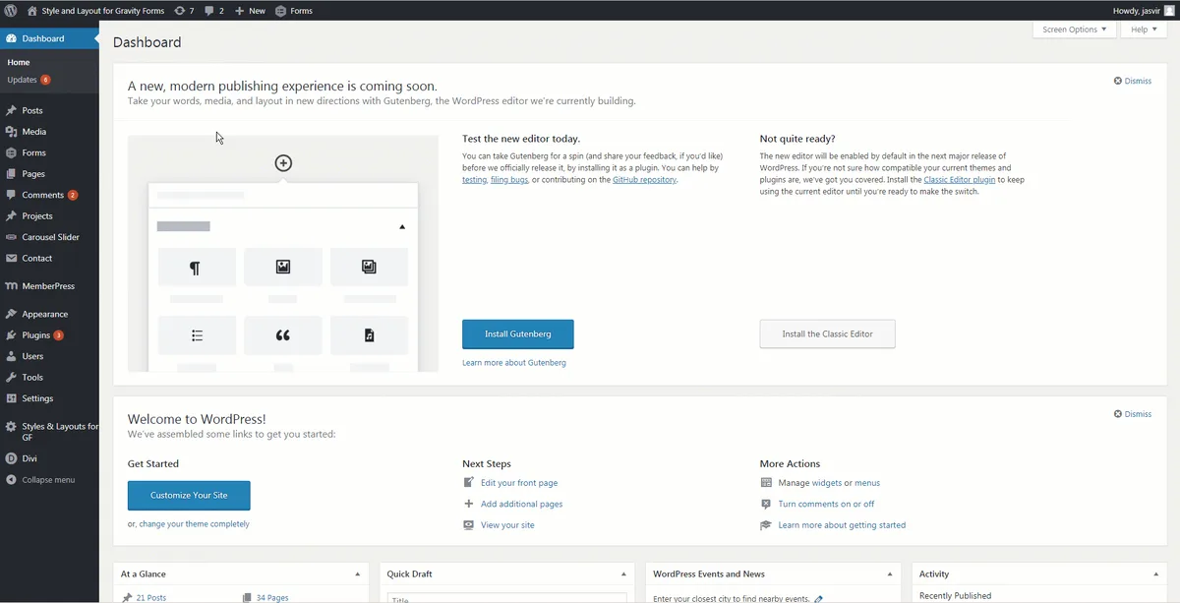Click the Quick Draft Title input field
The image size is (1180, 603).
click(506, 598)
